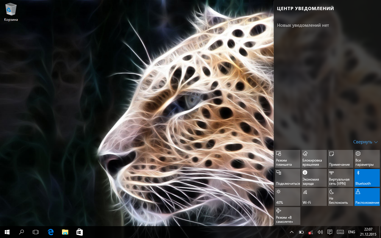The image size is (381, 238).
Task: Open the taskbar search magnifier
Action: 21,232
